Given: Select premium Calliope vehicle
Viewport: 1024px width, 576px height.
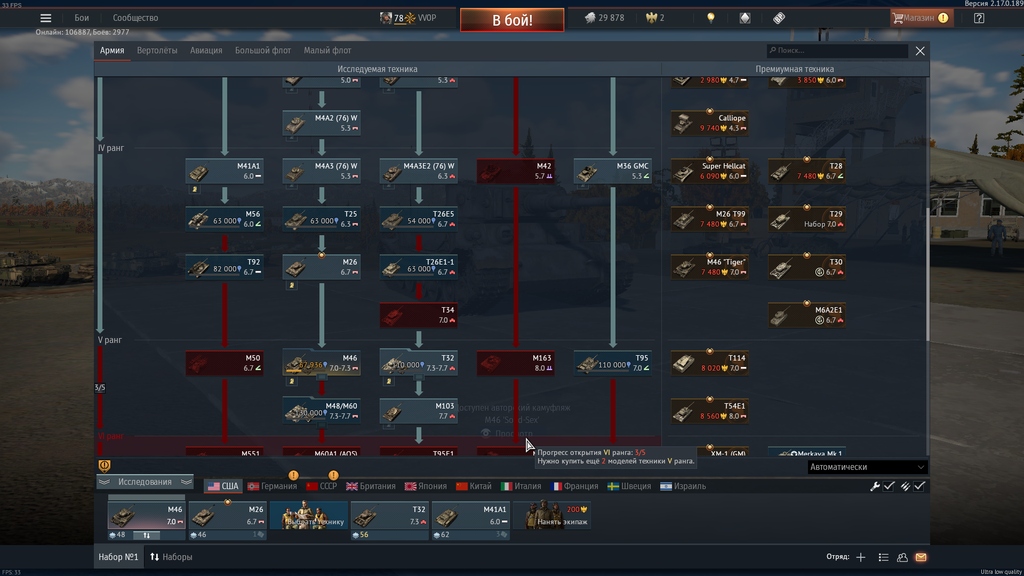Looking at the screenshot, I should point(710,123).
